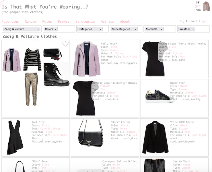Click Jacket type on See My Vest
The height and width of the screenshot is (172, 212).
coord(186,168)
